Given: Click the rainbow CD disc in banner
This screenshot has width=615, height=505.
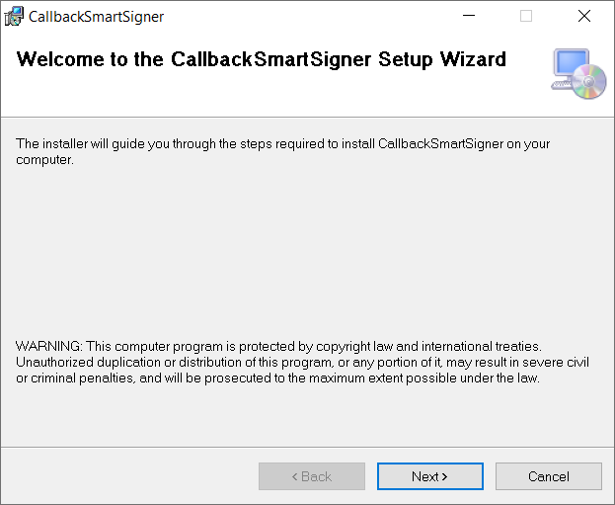Looking at the screenshot, I should pyautogui.click(x=589, y=81).
